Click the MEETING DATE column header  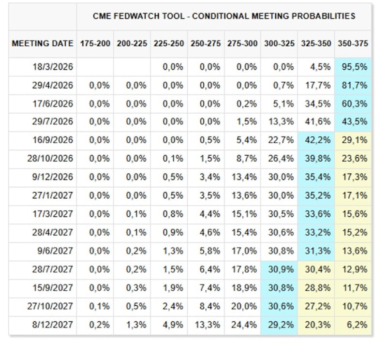(x=43, y=44)
